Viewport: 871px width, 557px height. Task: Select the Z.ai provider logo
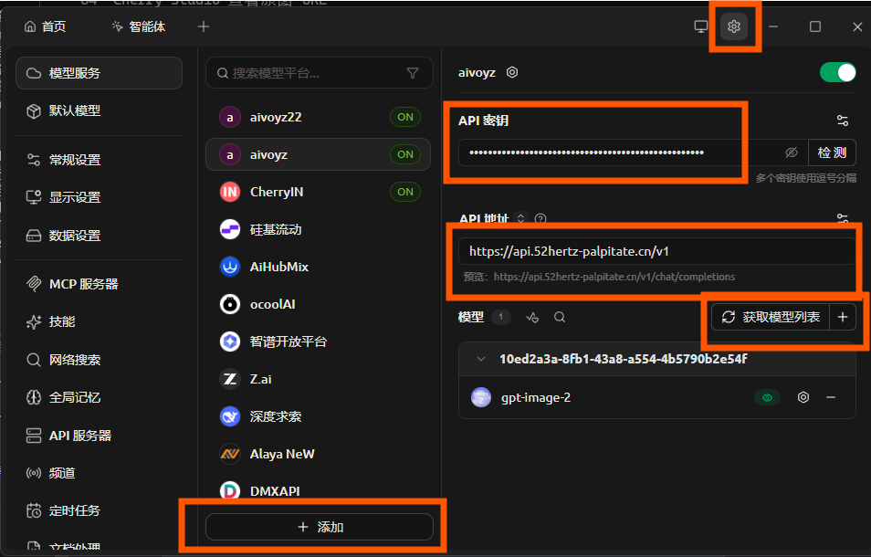[230, 379]
